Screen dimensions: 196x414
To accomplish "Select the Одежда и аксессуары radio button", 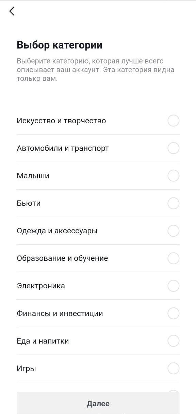I will [174, 231].
